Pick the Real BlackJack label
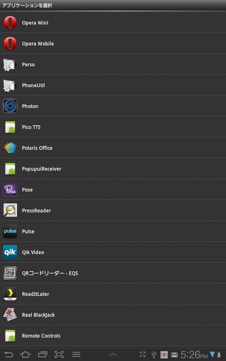The width and height of the screenshot is (226, 361). pyautogui.click(x=39, y=315)
